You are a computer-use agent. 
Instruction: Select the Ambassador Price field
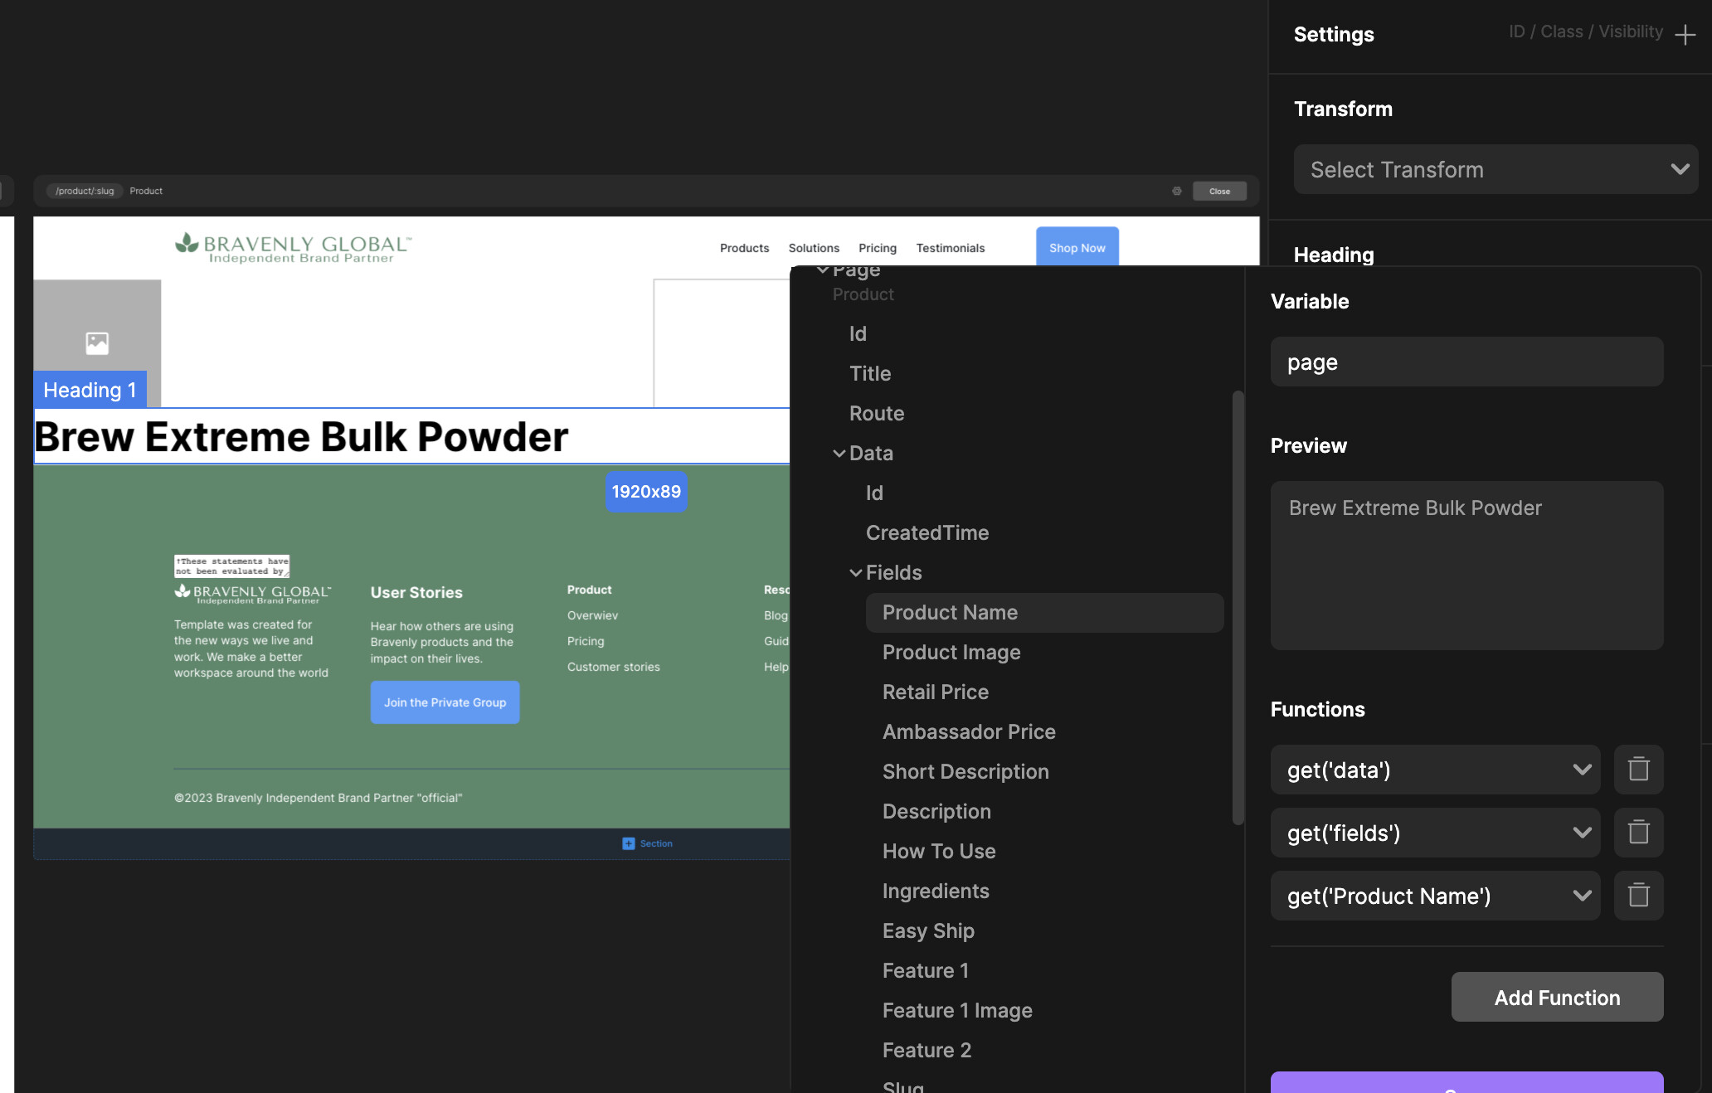point(969,732)
